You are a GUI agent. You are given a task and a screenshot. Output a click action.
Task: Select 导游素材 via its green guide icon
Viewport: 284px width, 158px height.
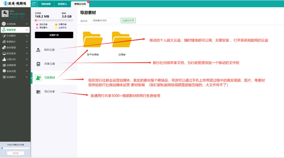pyautogui.click(x=38, y=78)
